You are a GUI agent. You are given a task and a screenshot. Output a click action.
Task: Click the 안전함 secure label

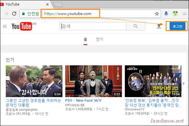pos(33,14)
